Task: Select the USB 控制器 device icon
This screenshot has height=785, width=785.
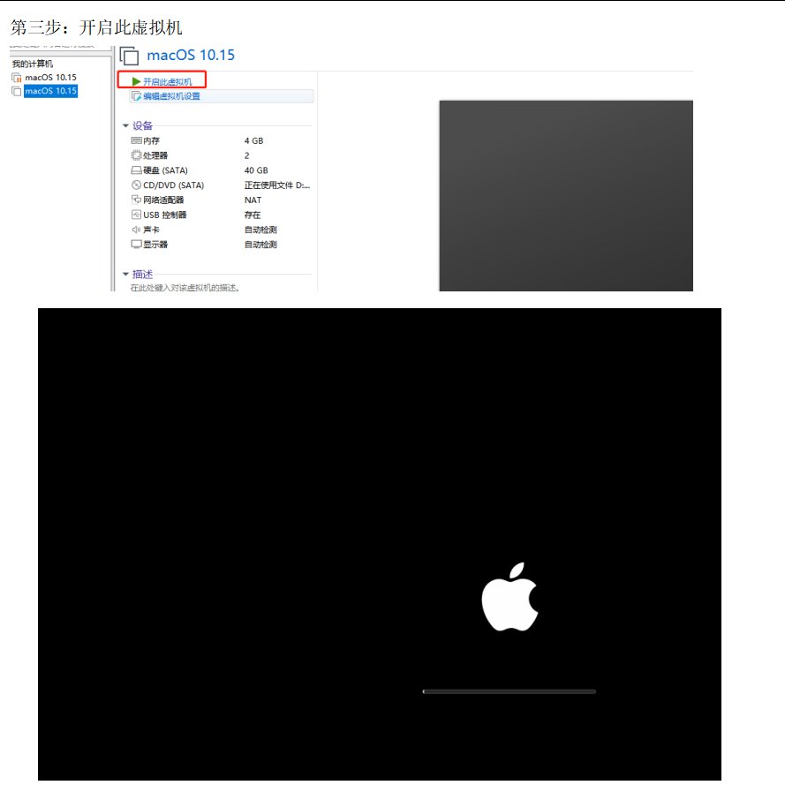Action: 134,215
